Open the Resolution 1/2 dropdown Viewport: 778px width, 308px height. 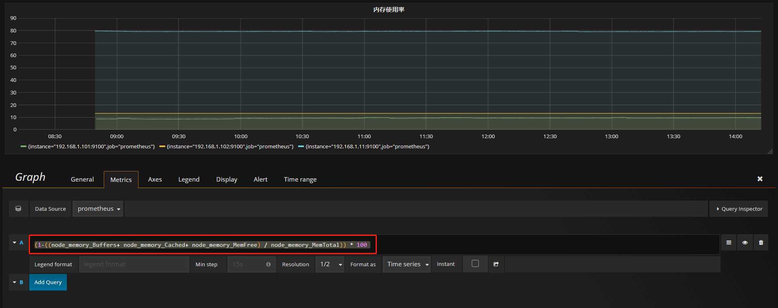330,264
